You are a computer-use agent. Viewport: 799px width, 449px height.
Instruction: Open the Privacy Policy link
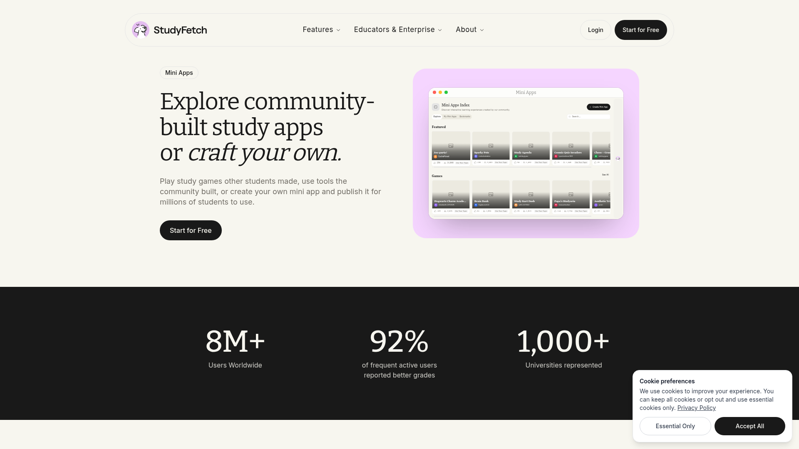696,408
